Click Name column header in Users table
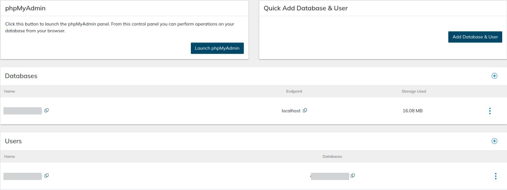The width and height of the screenshot is (507, 190). tap(10, 157)
